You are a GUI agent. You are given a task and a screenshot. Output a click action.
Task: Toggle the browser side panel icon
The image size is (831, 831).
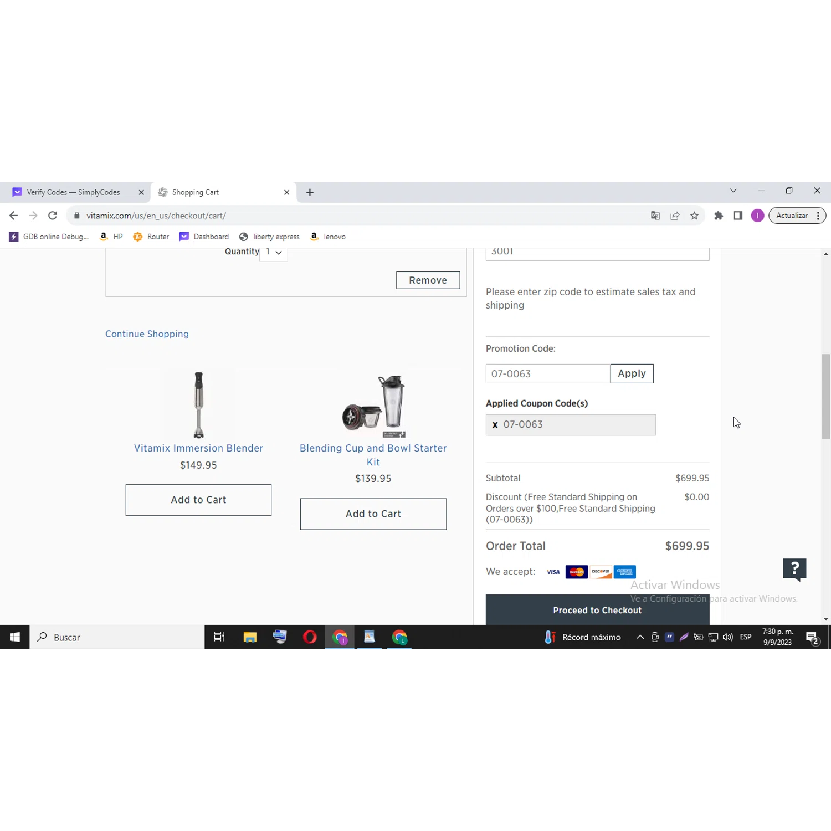[x=738, y=216]
